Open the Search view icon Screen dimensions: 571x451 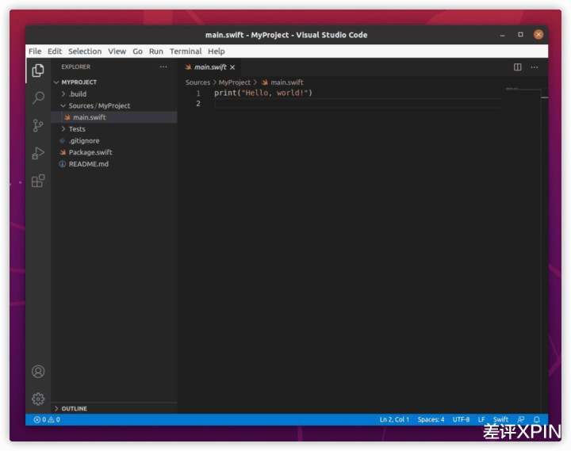[x=38, y=98]
